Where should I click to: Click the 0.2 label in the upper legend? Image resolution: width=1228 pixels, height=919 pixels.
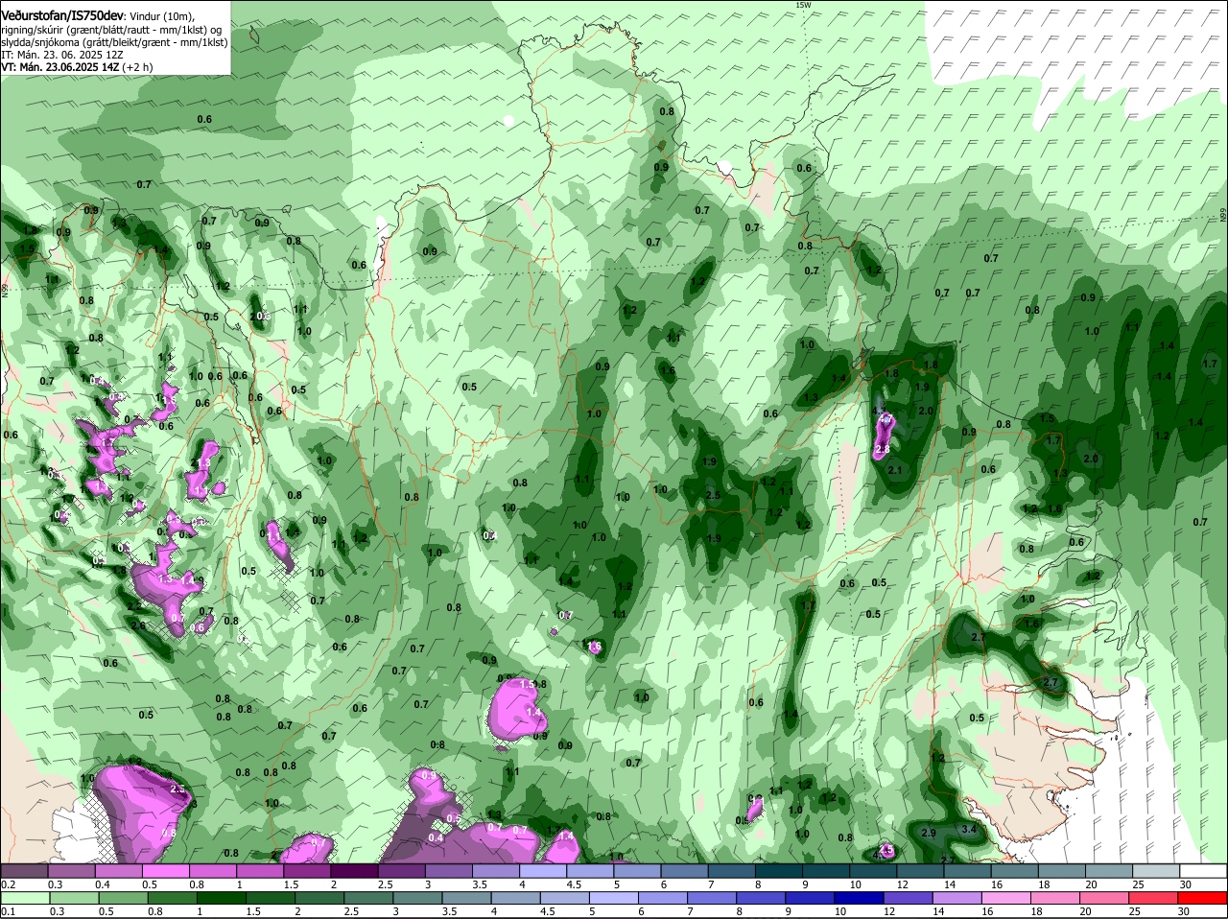coord(8,884)
